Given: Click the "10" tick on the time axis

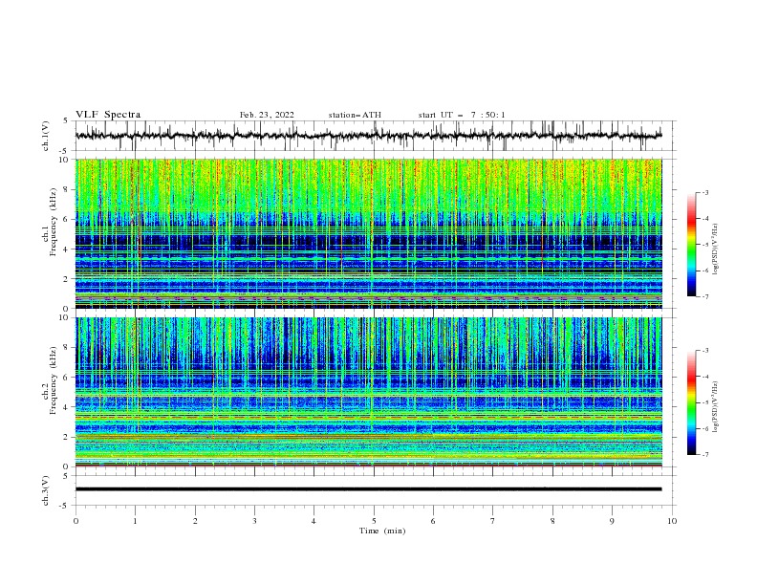Looking at the screenshot, I should click(672, 521).
